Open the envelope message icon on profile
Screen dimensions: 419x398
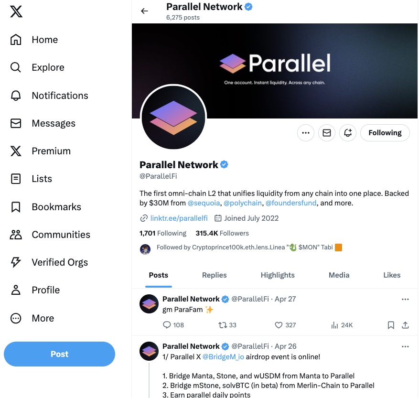[x=327, y=133]
